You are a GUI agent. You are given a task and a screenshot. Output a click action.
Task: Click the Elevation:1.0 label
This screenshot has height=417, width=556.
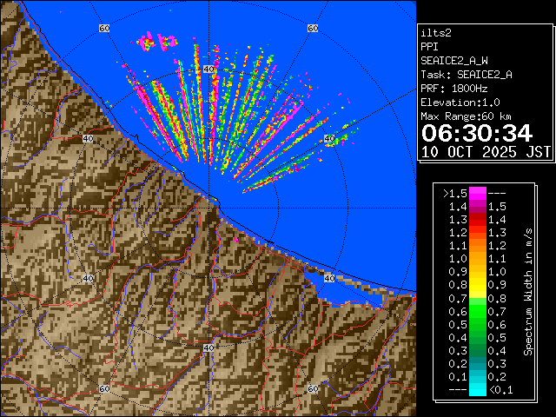tap(460, 103)
